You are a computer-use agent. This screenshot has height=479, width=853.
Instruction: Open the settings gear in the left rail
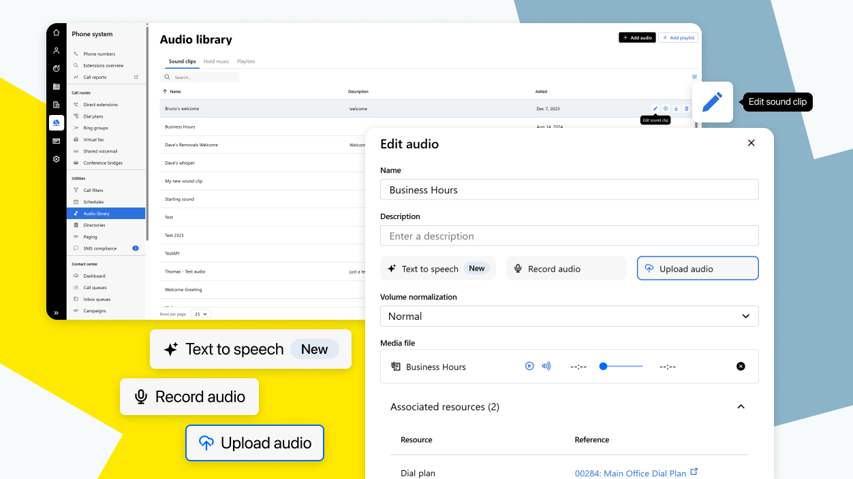[x=57, y=159]
